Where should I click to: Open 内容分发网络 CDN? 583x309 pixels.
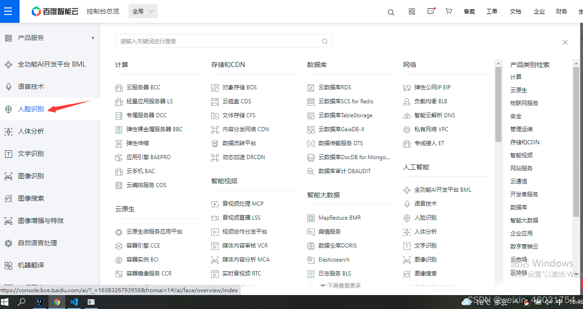point(246,129)
